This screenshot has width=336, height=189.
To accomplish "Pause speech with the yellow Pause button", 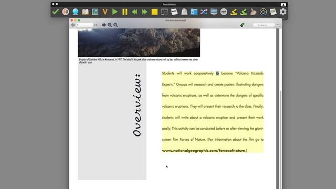I will click(125, 12).
